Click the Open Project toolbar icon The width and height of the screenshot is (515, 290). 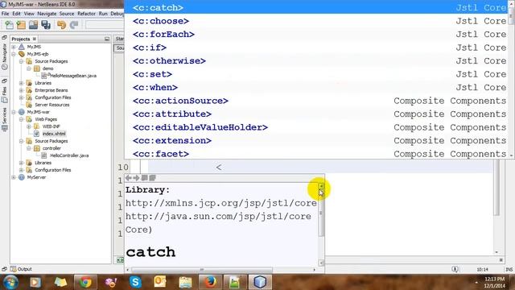[34, 25]
